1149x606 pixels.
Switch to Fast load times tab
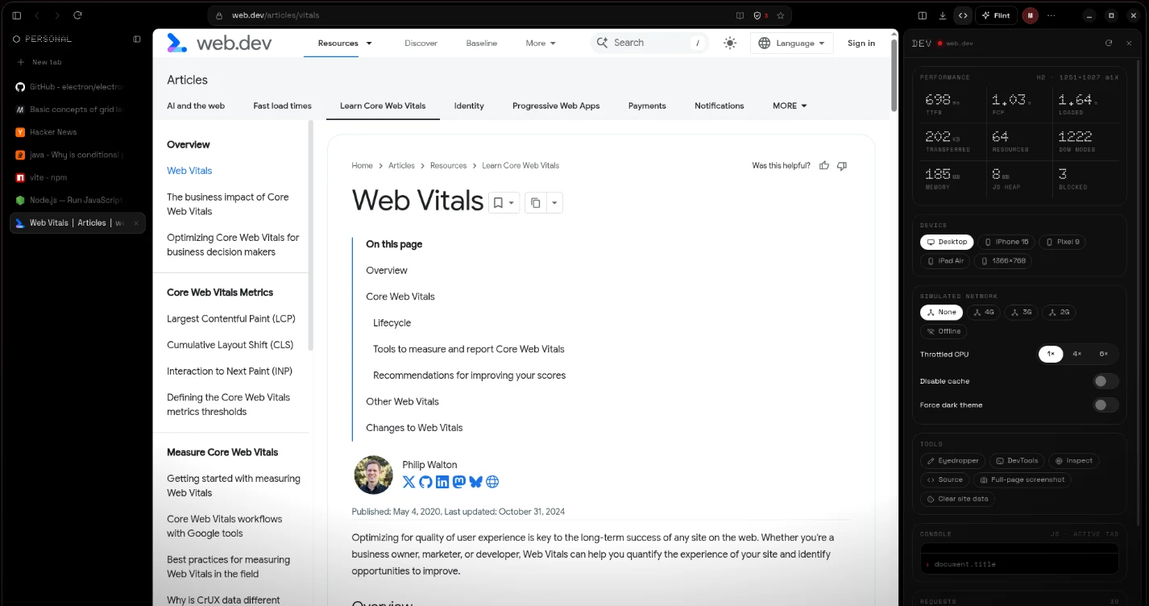pyautogui.click(x=282, y=106)
